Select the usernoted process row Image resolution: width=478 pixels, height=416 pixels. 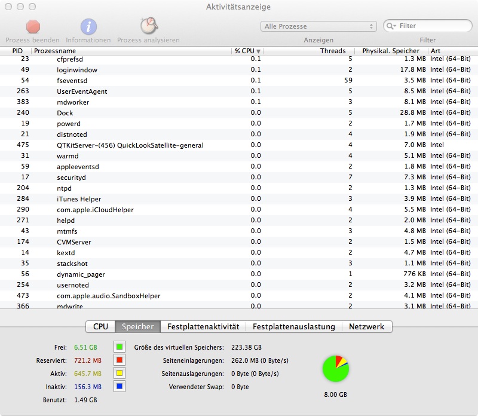point(239,285)
